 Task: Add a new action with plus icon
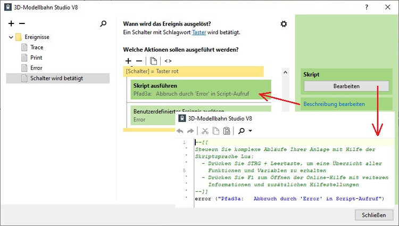128,61
